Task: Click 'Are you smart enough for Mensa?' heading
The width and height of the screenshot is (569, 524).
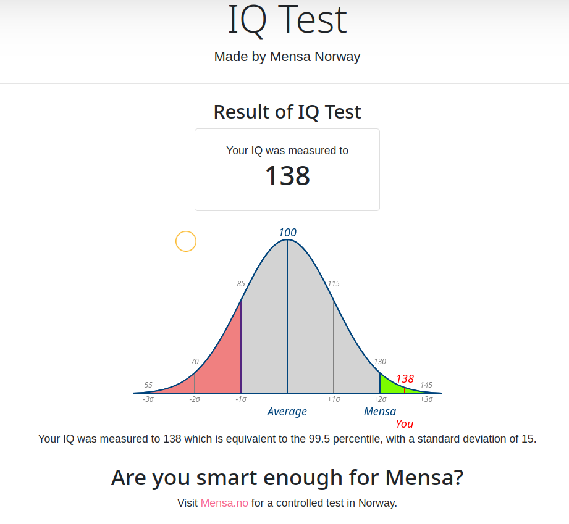Action: click(x=287, y=478)
